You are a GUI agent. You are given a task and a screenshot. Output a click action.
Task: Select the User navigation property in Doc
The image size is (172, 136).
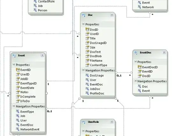(x=93, y=80)
